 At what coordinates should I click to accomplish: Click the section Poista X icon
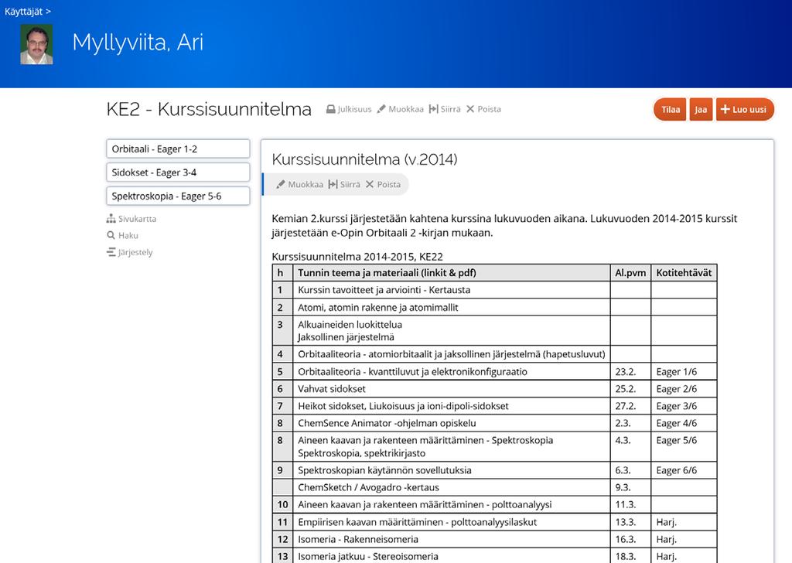tap(370, 184)
